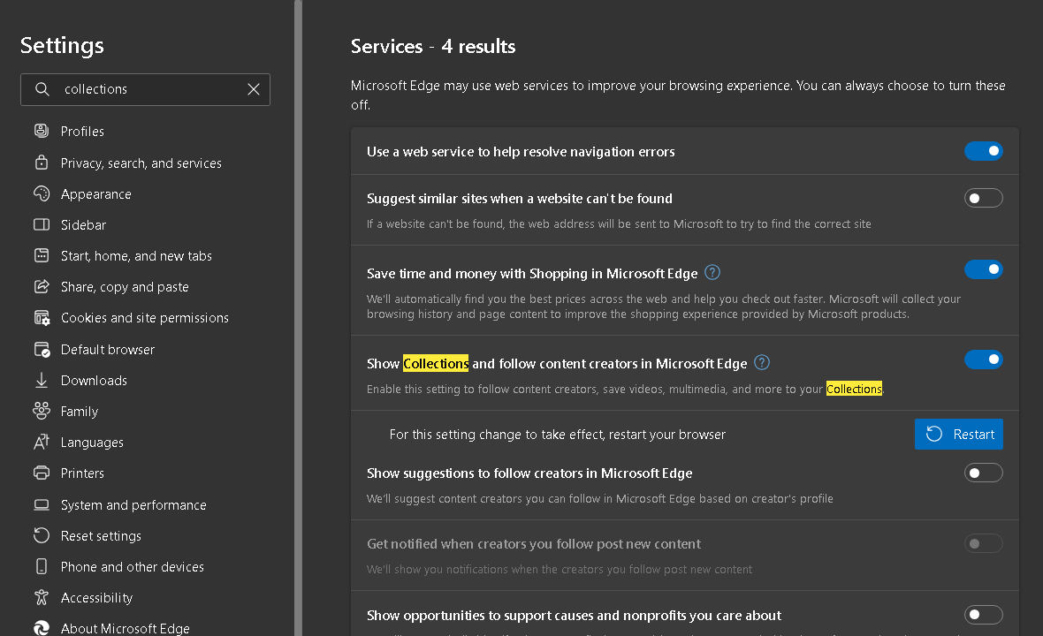Enable support causes and nonprofits toggle
The height and width of the screenshot is (636, 1043).
pyautogui.click(x=983, y=615)
